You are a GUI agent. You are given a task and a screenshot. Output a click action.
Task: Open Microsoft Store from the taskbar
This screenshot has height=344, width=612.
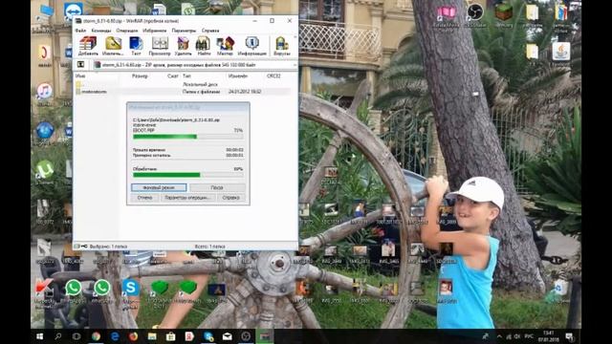coord(170,336)
